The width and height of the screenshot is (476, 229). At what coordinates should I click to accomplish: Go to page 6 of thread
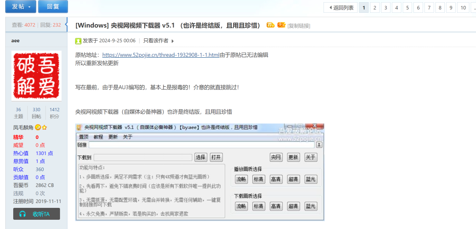[x=418, y=8]
